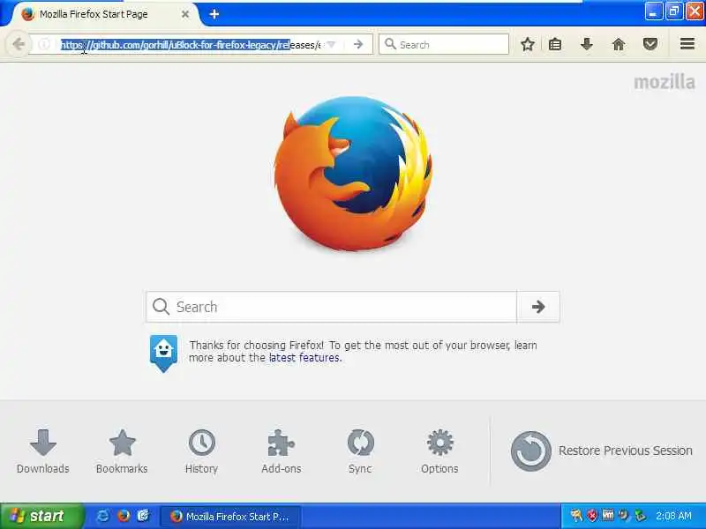Screen dimensions: 706x529
Task: Click the system tray clock 2:08 AM
Action: (x=673, y=516)
